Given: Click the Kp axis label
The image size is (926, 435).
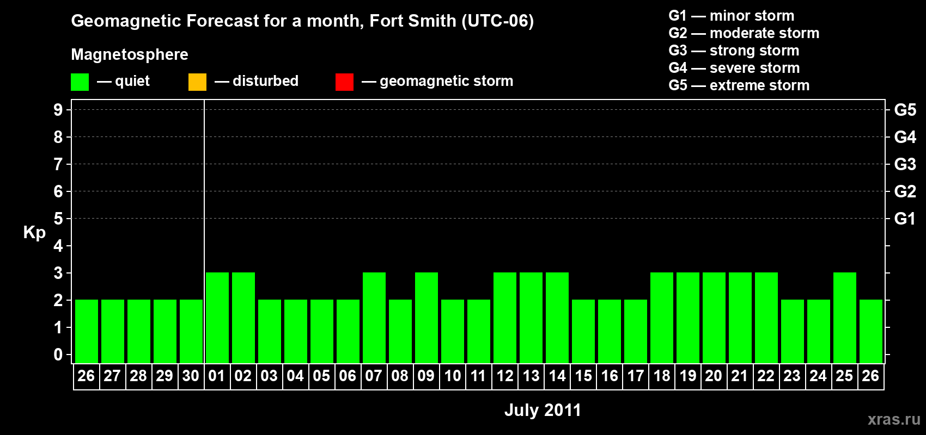Looking at the screenshot, I should (34, 233).
